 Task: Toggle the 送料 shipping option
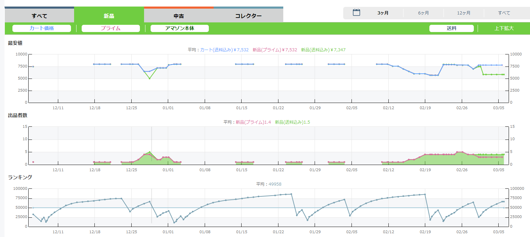coord(451,28)
